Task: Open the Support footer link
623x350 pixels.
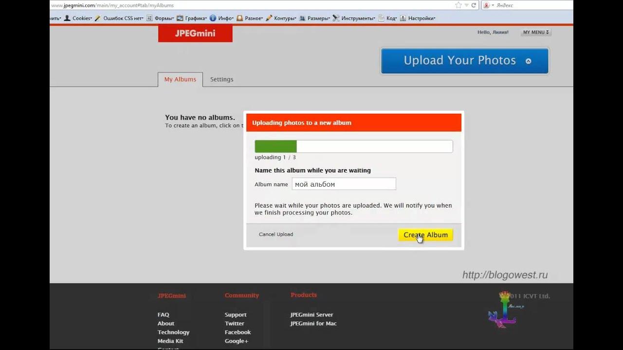Action: pyautogui.click(x=236, y=315)
